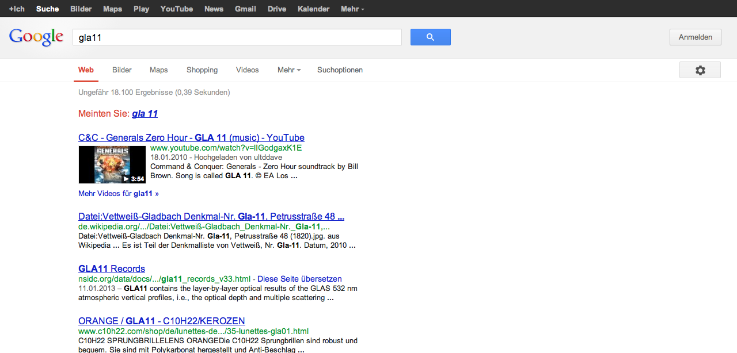Click the Anmelden sign-in button
737x353 pixels.
coord(695,37)
